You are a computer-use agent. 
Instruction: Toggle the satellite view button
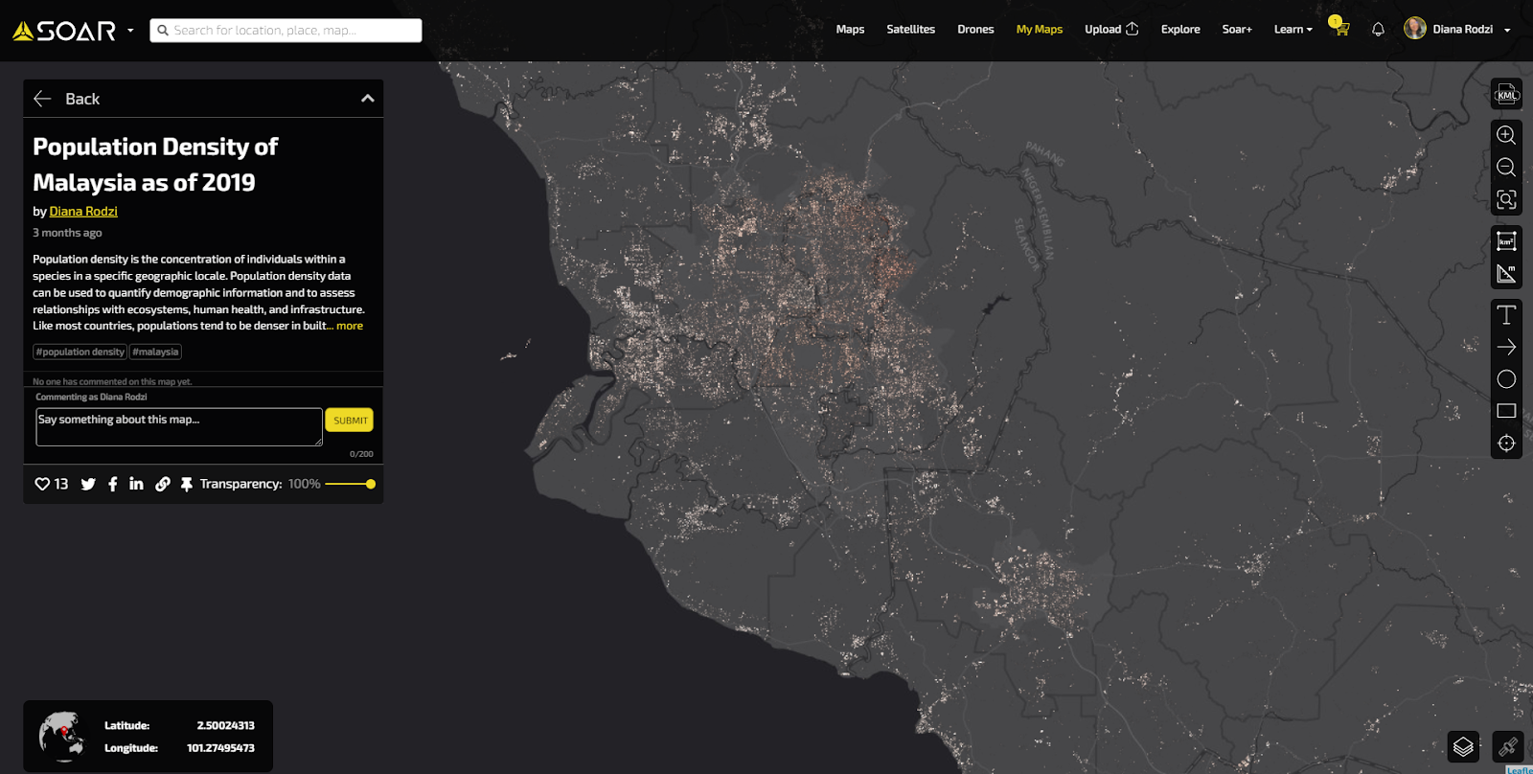pyautogui.click(x=1507, y=746)
